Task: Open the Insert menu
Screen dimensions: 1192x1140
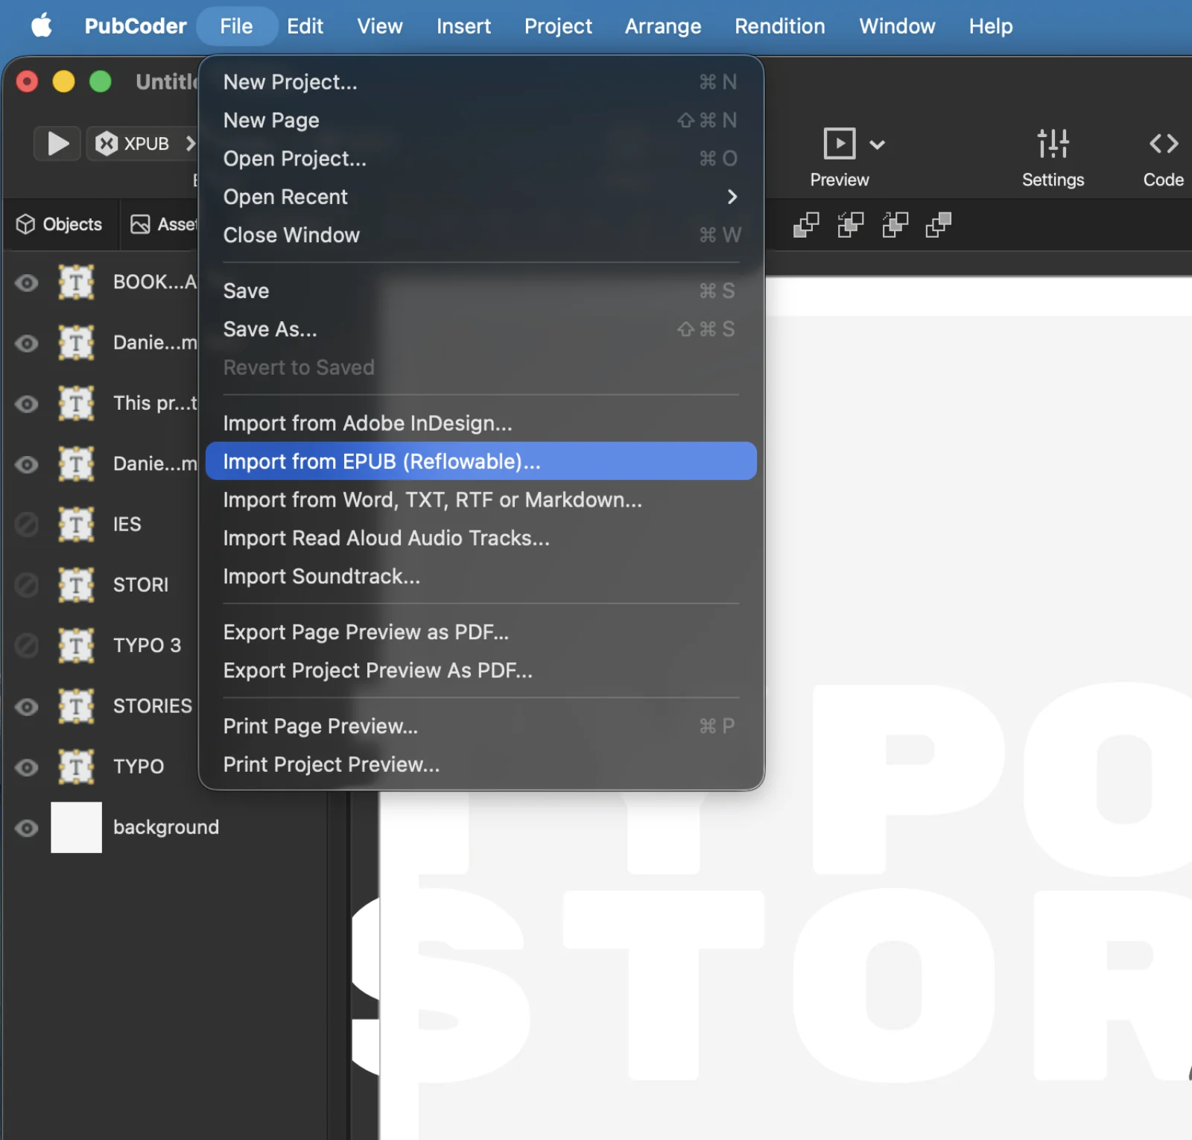Action: point(463,26)
